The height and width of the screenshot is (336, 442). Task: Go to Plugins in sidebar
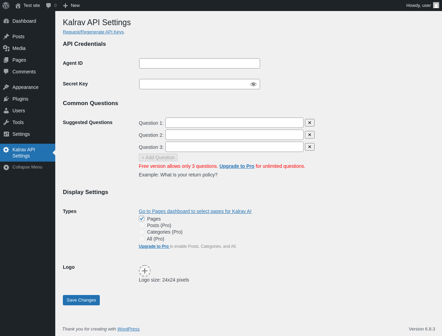click(20, 99)
